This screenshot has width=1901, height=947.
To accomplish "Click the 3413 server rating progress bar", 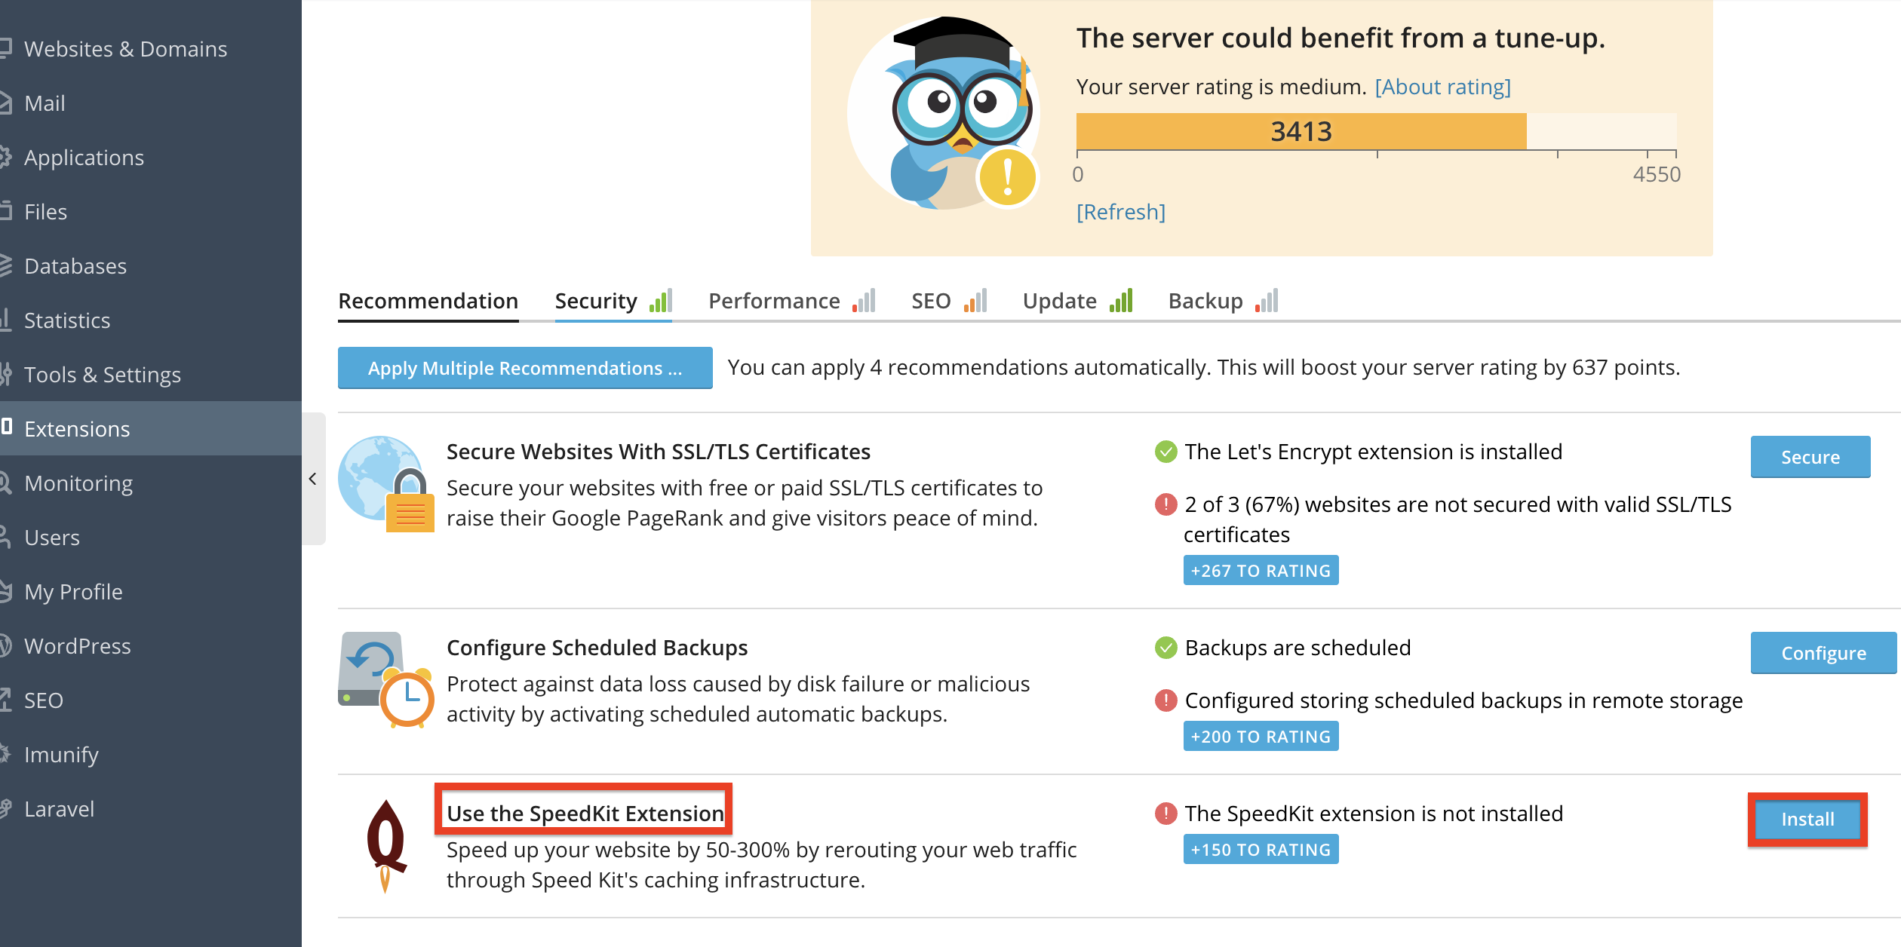I will (1377, 131).
